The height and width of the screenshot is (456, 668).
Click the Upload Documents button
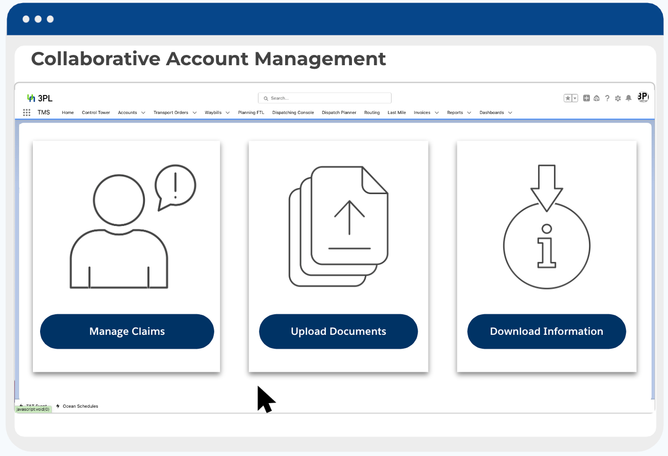click(338, 331)
